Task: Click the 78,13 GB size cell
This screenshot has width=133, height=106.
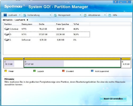Action: tap(43, 29)
